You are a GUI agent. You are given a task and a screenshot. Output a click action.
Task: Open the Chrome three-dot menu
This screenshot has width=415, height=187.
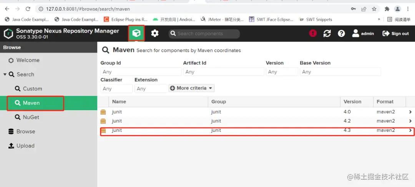tap(408, 9)
